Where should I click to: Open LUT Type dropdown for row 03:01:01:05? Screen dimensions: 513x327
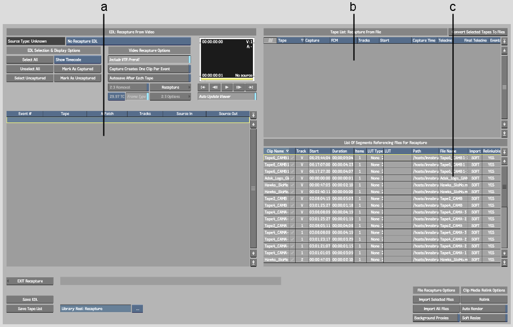[x=375, y=253]
